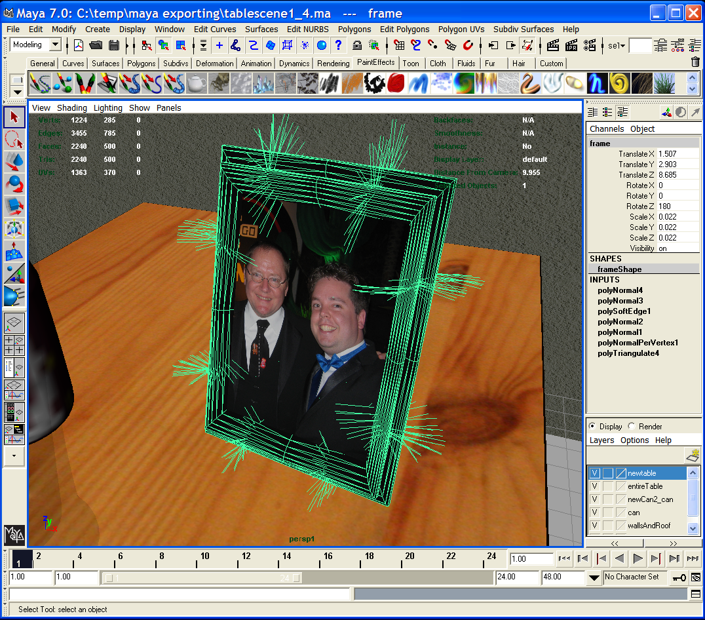Click the shelf trash can icon
Image resolution: width=705 pixels, height=620 pixels.
(695, 62)
